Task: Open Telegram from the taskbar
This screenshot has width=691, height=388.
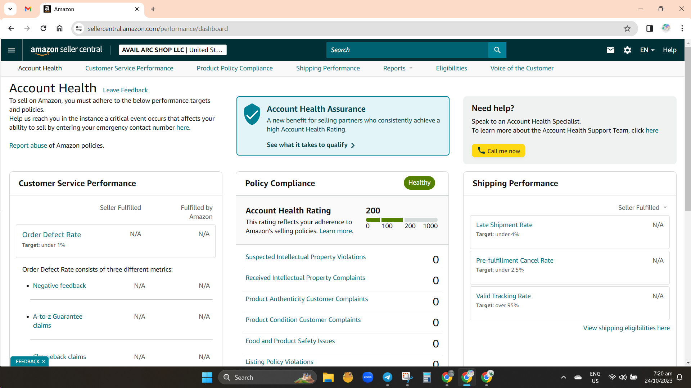Action: click(x=387, y=377)
